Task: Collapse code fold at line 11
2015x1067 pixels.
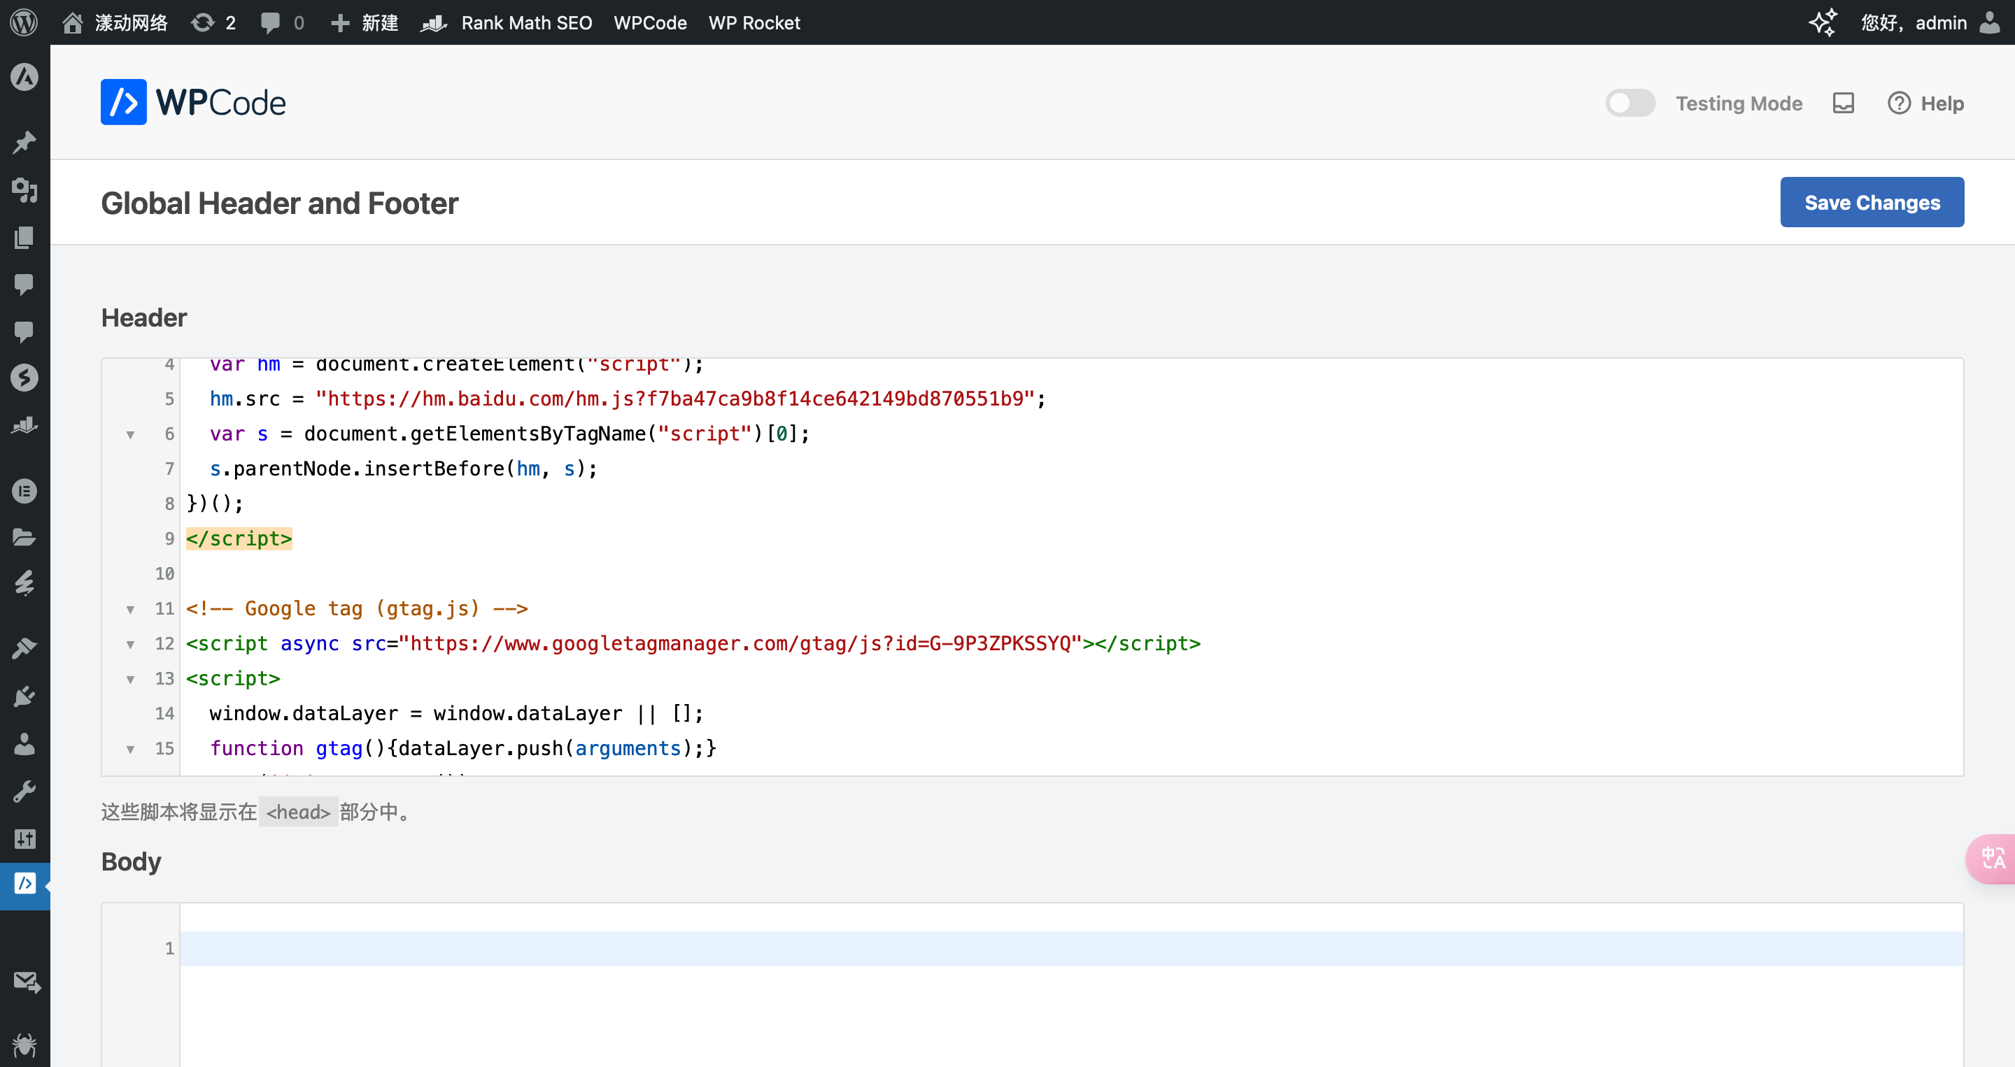Action: [131, 610]
